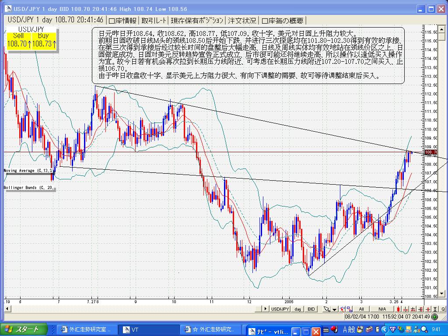Open the 現在保有ポジション tab
The image size is (448, 336).
tap(197, 21)
